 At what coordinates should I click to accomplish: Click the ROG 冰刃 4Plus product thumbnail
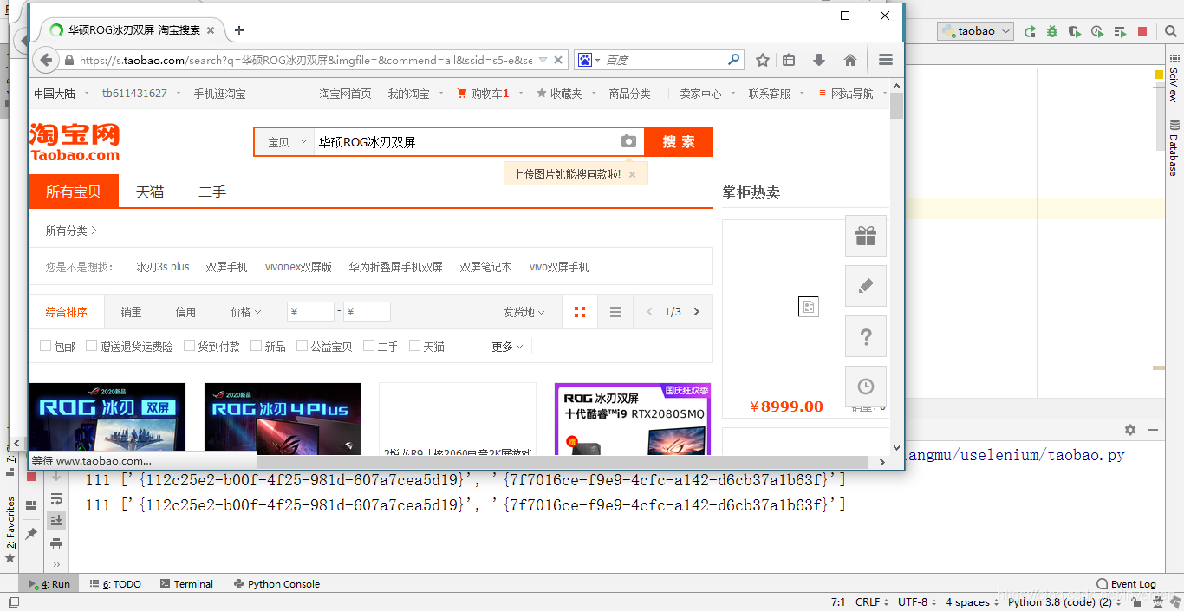pyautogui.click(x=283, y=419)
